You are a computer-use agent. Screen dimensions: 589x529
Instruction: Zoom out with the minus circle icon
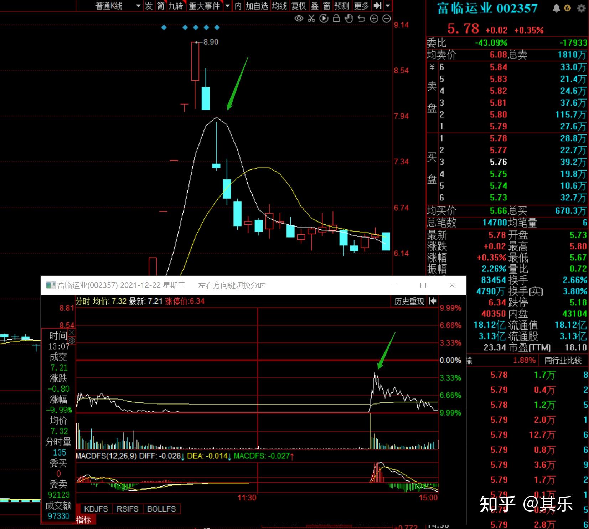click(x=386, y=19)
